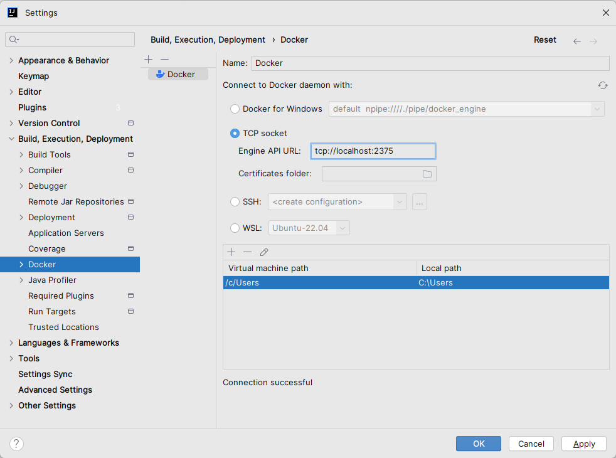
Task: Select SSH connection radio button
Action: click(x=235, y=202)
